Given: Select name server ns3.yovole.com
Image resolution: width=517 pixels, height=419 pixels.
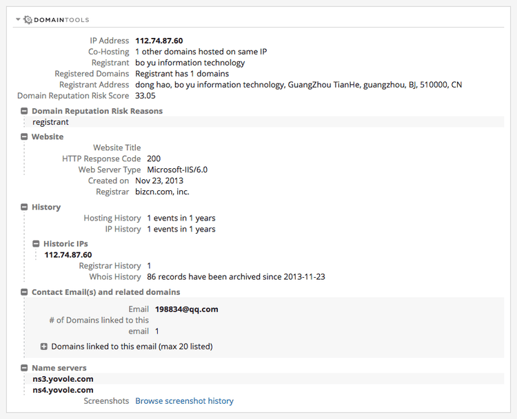Looking at the screenshot, I should [63, 379].
